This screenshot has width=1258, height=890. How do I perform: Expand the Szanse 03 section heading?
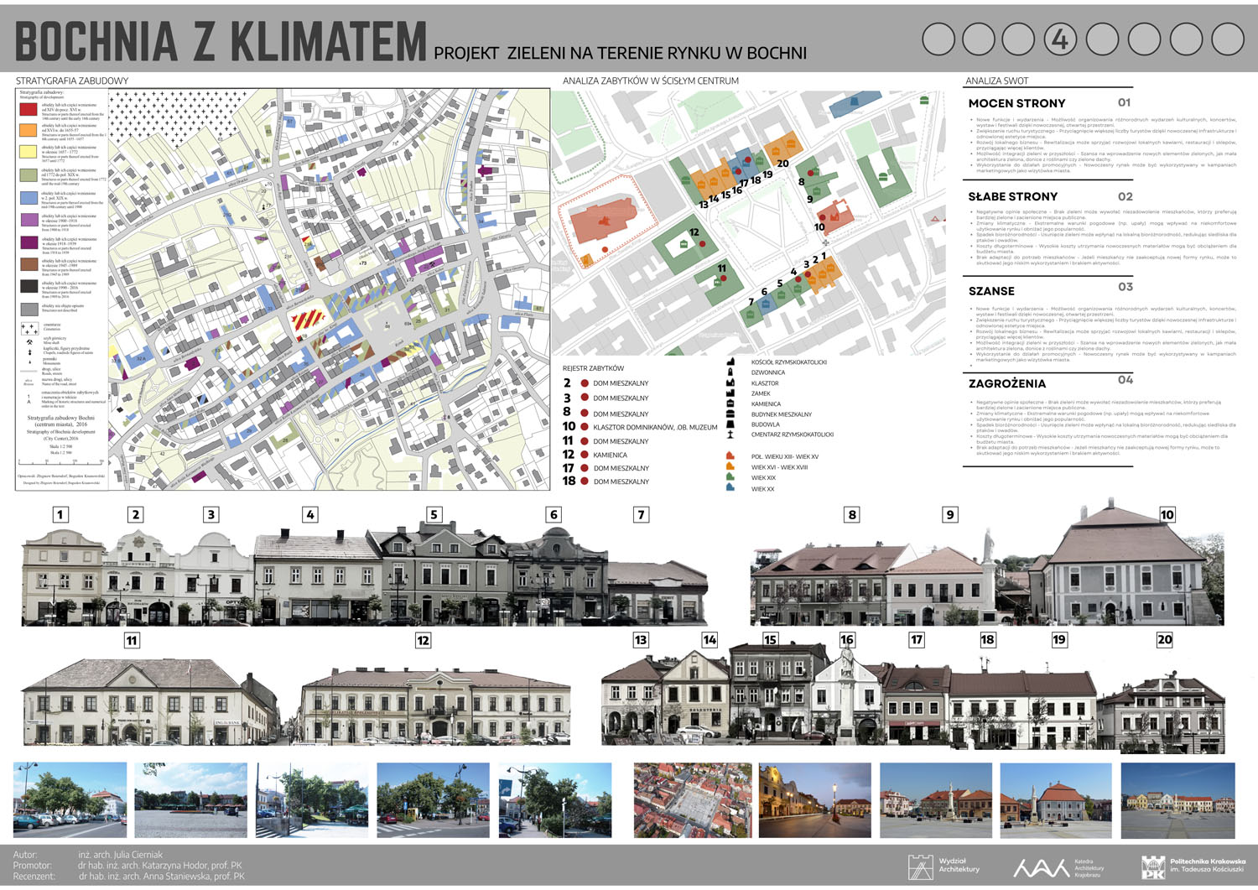pyautogui.click(x=991, y=291)
